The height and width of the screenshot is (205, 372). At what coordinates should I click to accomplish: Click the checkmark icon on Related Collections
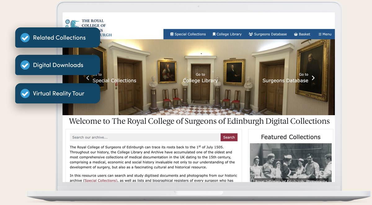[x=25, y=37]
